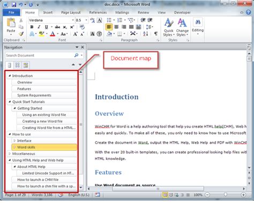This screenshot has height=203, width=254.
Task: Click Decrease Indent icon
Action: point(143,20)
